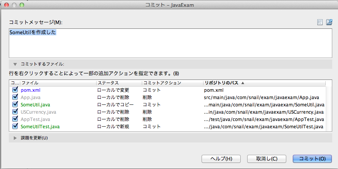Uncheck the pom.xml commit checkbox
Viewport: 338px width, 169px height.
(15, 90)
